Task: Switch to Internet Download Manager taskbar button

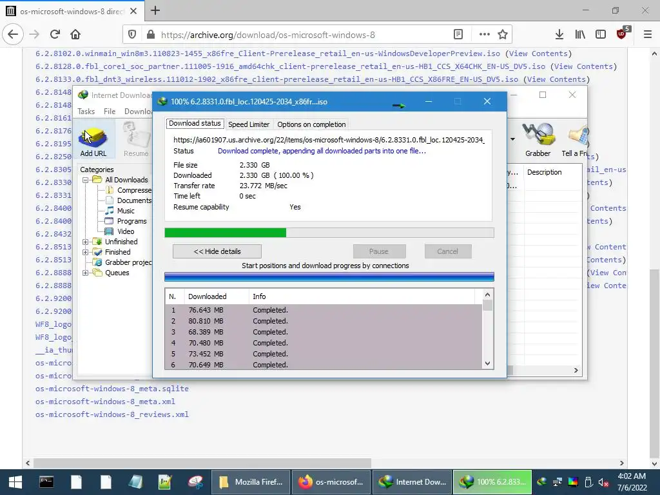Action: click(x=412, y=482)
